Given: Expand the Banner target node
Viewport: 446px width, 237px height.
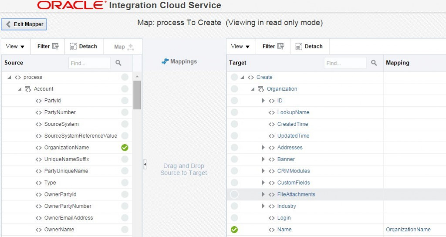Looking at the screenshot, I should [x=263, y=159].
